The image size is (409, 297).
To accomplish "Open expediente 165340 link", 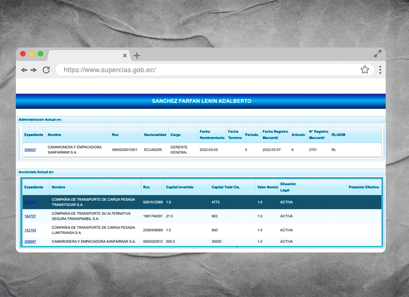I will (30, 202).
